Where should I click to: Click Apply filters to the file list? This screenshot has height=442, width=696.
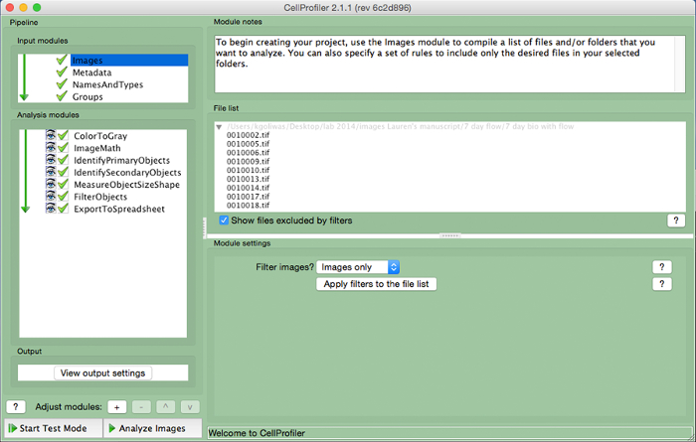click(377, 284)
